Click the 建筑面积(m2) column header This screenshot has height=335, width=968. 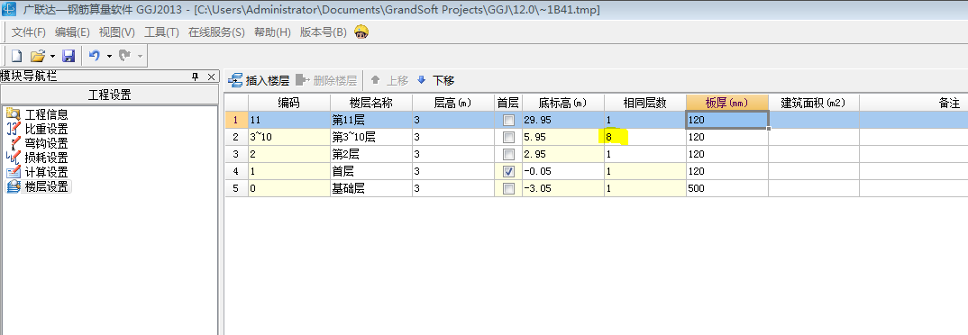click(813, 103)
